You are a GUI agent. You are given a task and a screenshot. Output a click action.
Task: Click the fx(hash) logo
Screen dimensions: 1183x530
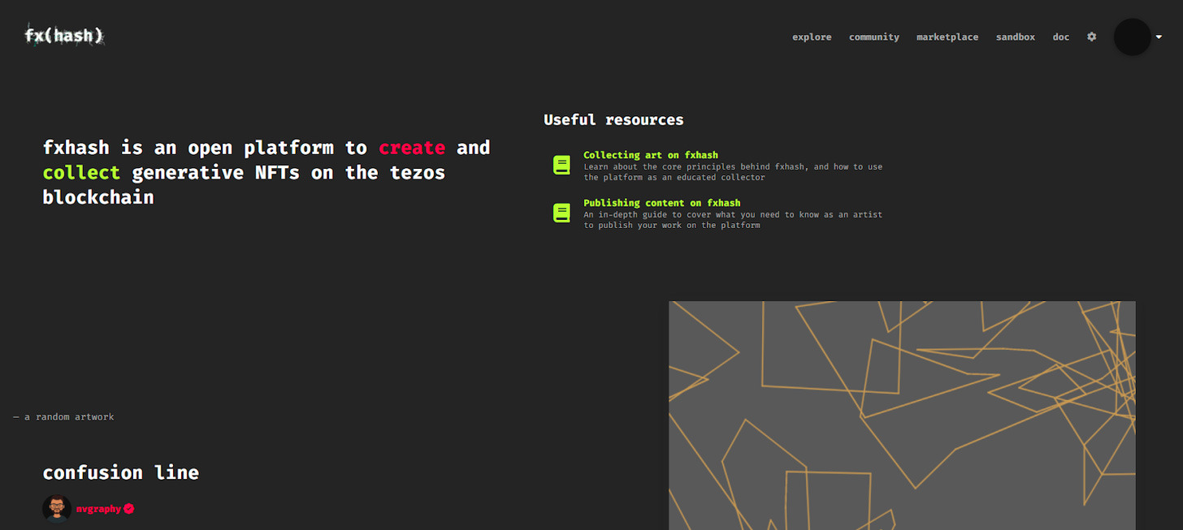[x=65, y=36]
